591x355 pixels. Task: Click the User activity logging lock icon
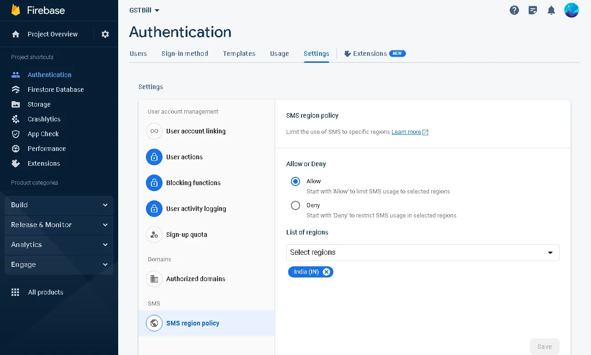(x=154, y=209)
